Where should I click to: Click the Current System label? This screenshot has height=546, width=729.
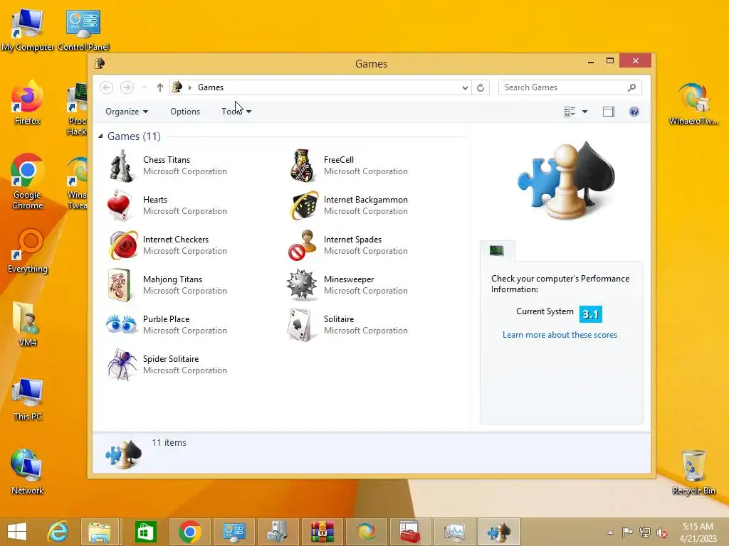pos(545,311)
